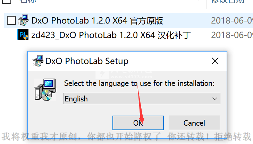Sort files by the 修改日期 column header
Viewport: 253px width, 144px height.
(228, 1)
